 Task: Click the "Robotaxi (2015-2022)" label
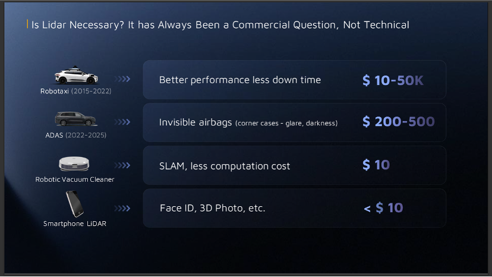tap(75, 92)
